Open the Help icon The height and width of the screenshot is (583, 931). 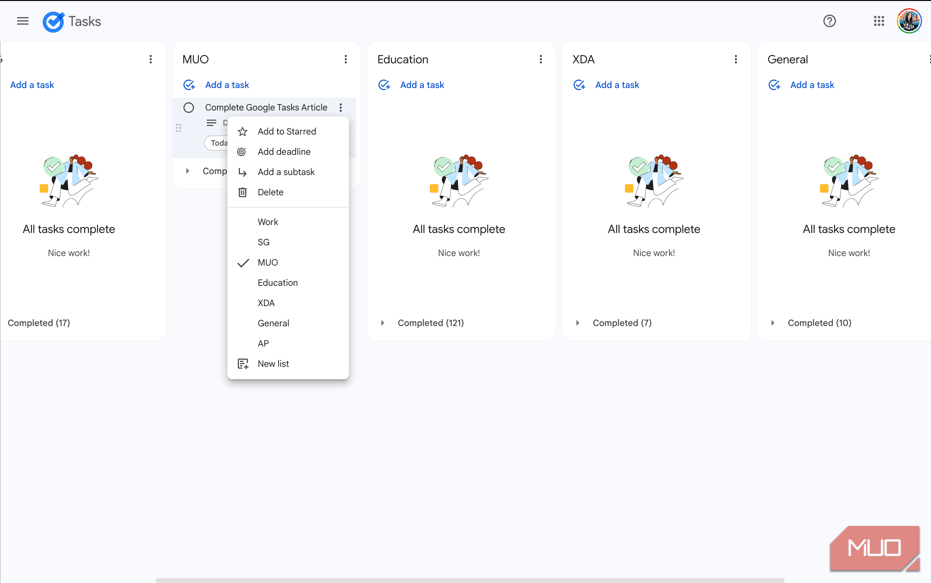pos(829,21)
